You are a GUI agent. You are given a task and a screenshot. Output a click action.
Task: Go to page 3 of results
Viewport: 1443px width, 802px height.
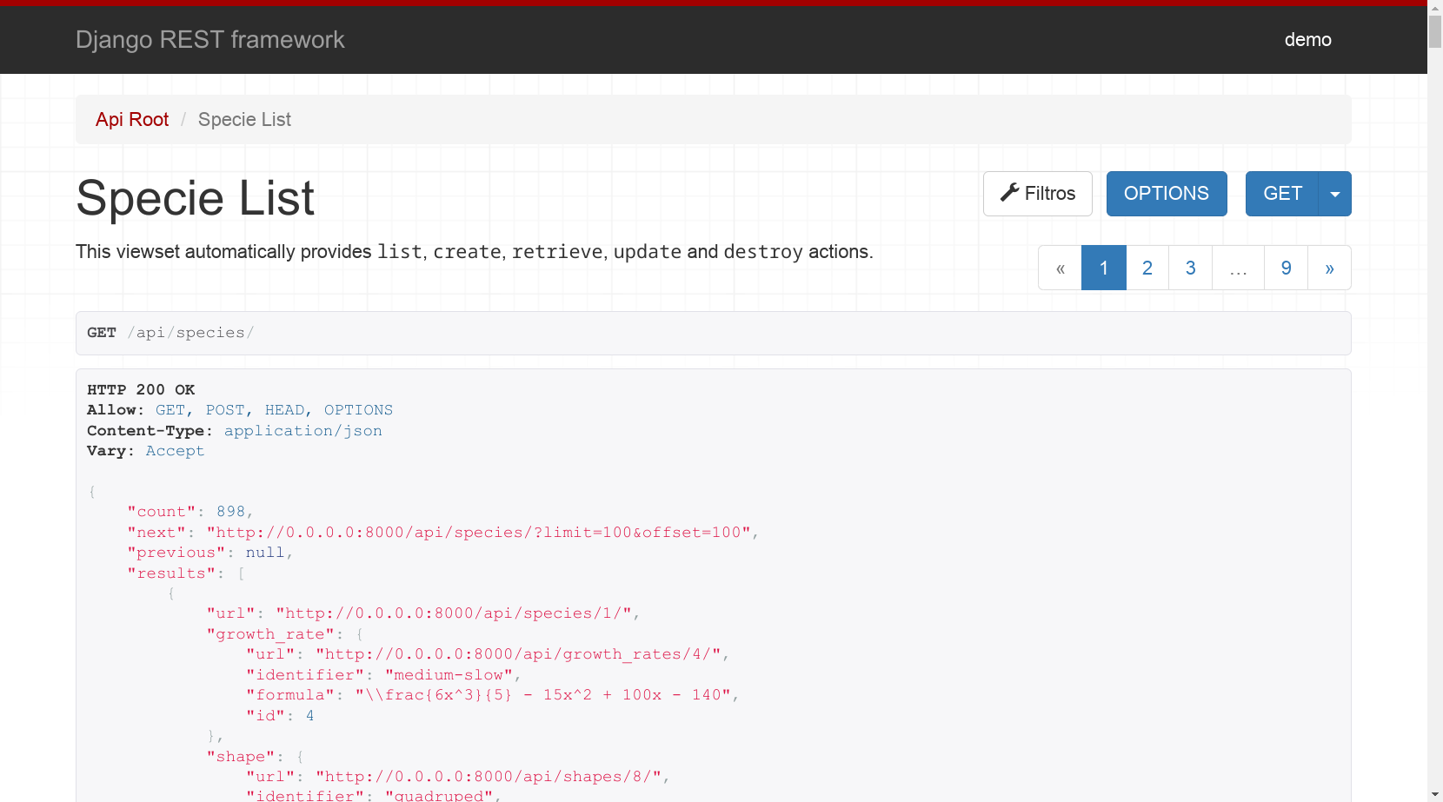[x=1190, y=268]
